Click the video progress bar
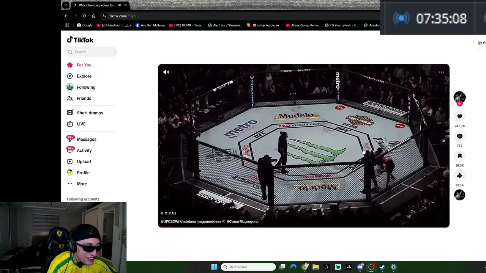The image size is (486, 273). (x=304, y=226)
